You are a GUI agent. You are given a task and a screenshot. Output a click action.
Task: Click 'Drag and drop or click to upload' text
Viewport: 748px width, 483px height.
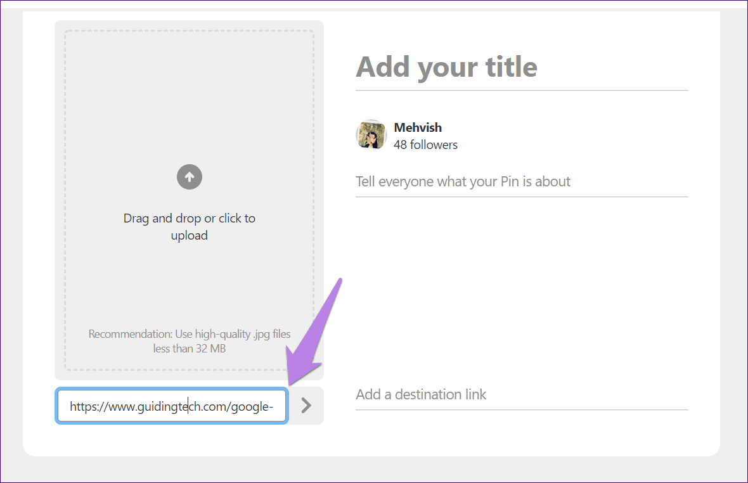click(190, 226)
